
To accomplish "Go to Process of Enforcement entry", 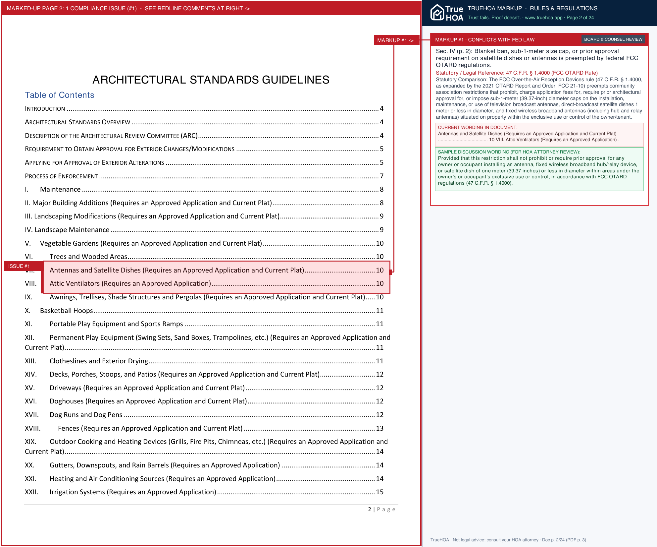I will click(204, 176).
